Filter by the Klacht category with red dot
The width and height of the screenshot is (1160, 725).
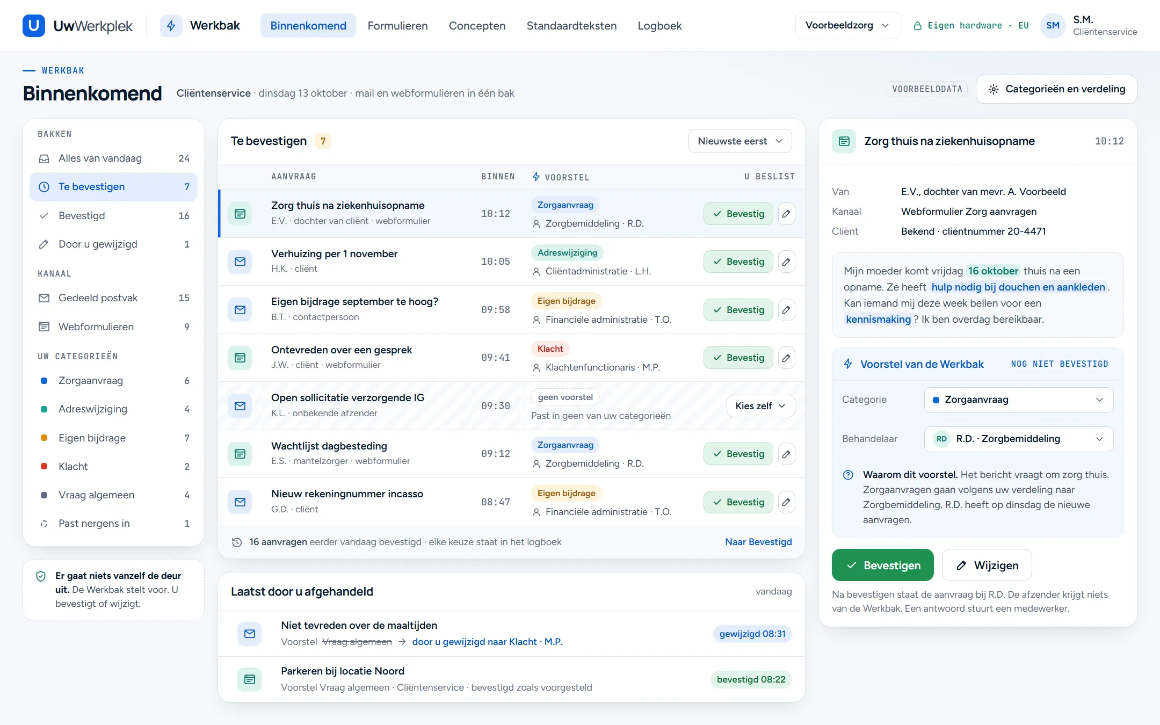coord(113,467)
